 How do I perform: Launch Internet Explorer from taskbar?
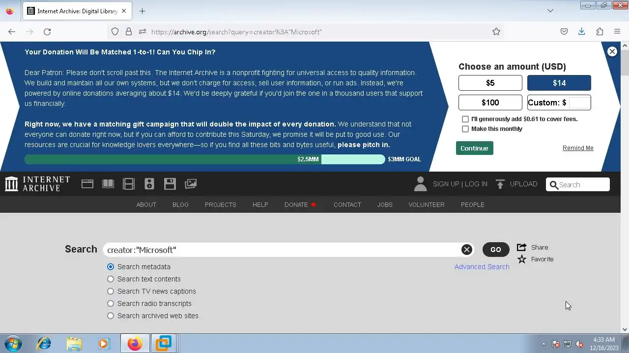[44, 343]
